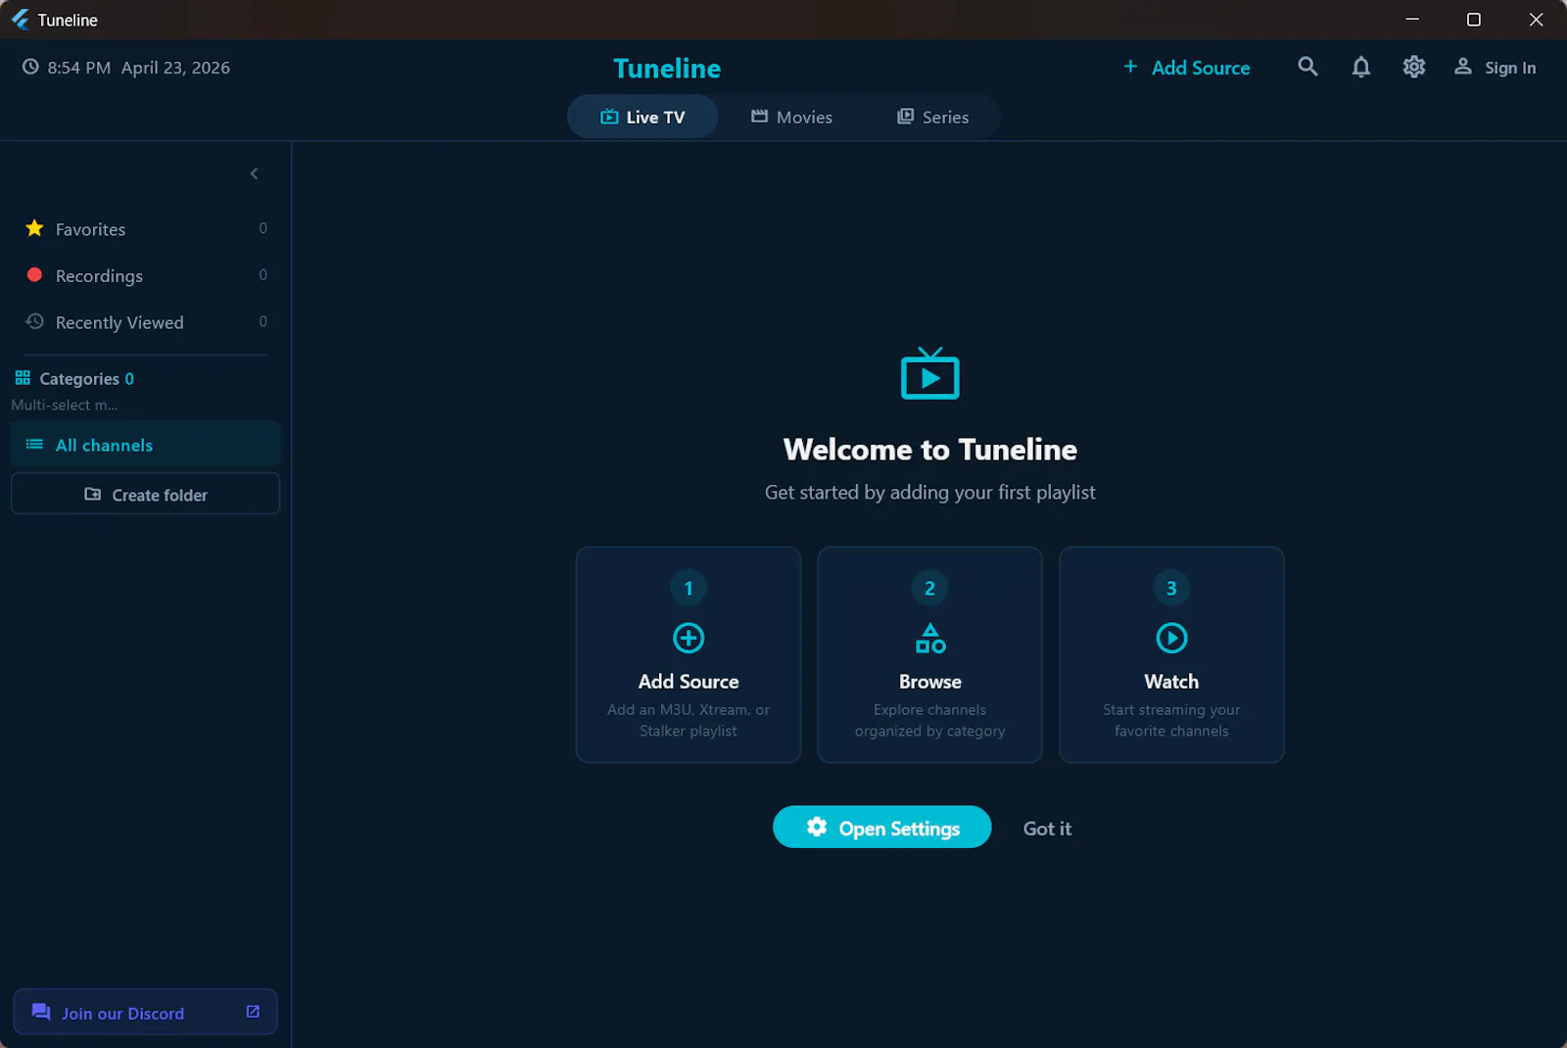
Task: Click 'Start streaming your favorite channels' text
Action: tap(1171, 720)
